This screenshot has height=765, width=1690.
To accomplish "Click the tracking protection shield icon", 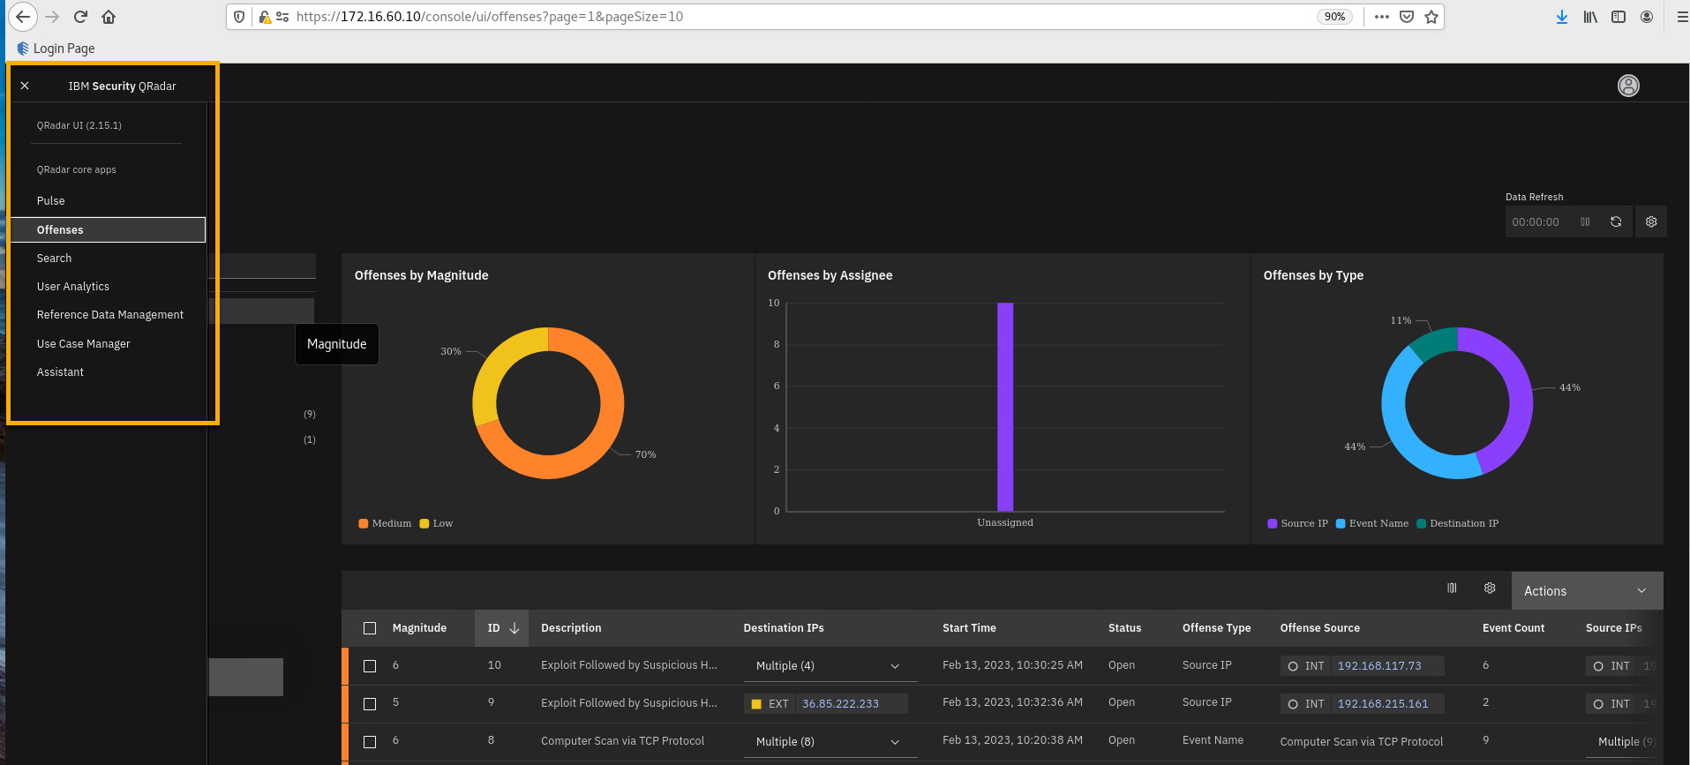I will (x=239, y=17).
